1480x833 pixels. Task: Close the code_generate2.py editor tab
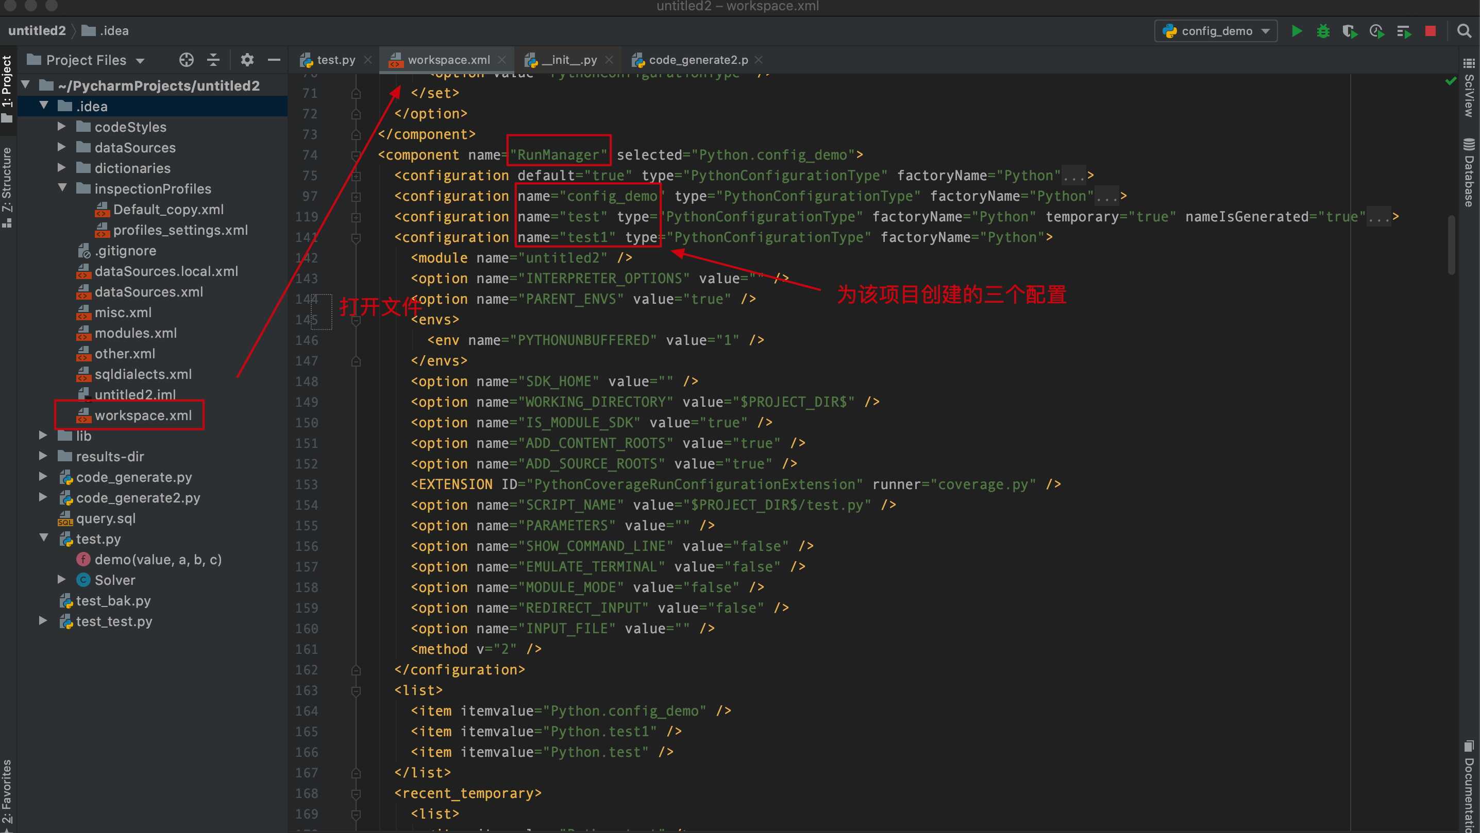pyautogui.click(x=759, y=60)
